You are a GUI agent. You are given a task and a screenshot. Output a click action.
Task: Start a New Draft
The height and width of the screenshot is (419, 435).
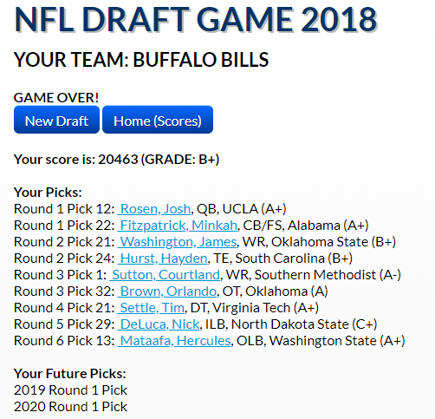pyautogui.click(x=56, y=120)
